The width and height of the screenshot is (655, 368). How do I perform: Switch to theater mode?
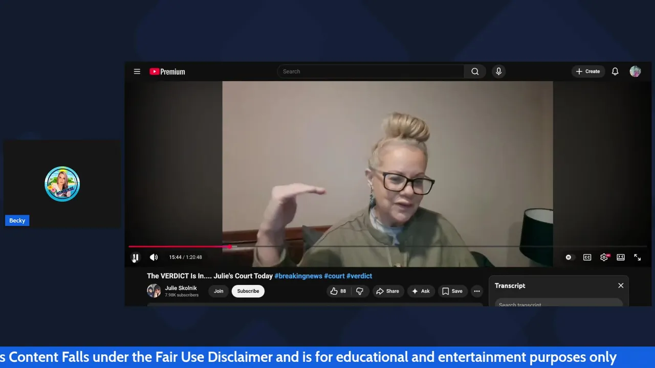click(x=621, y=257)
